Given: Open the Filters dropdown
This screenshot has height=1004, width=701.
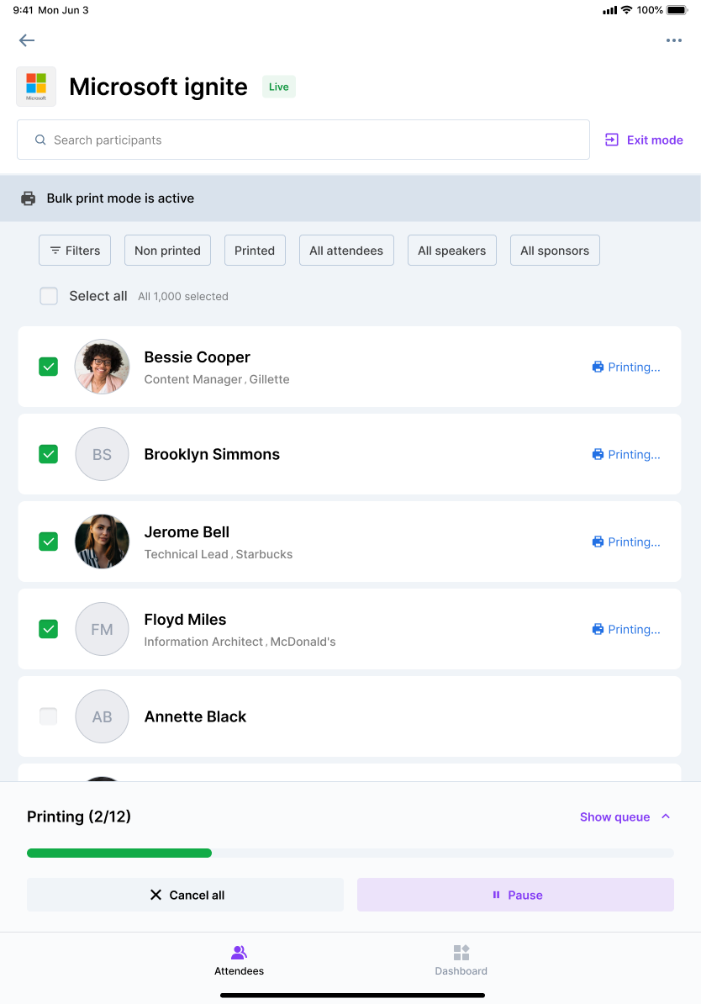Looking at the screenshot, I should 74,251.
